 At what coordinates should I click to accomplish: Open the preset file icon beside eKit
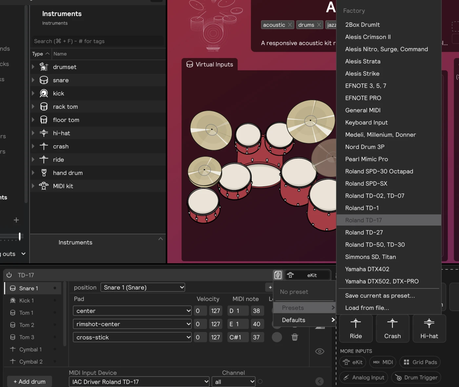click(x=278, y=275)
